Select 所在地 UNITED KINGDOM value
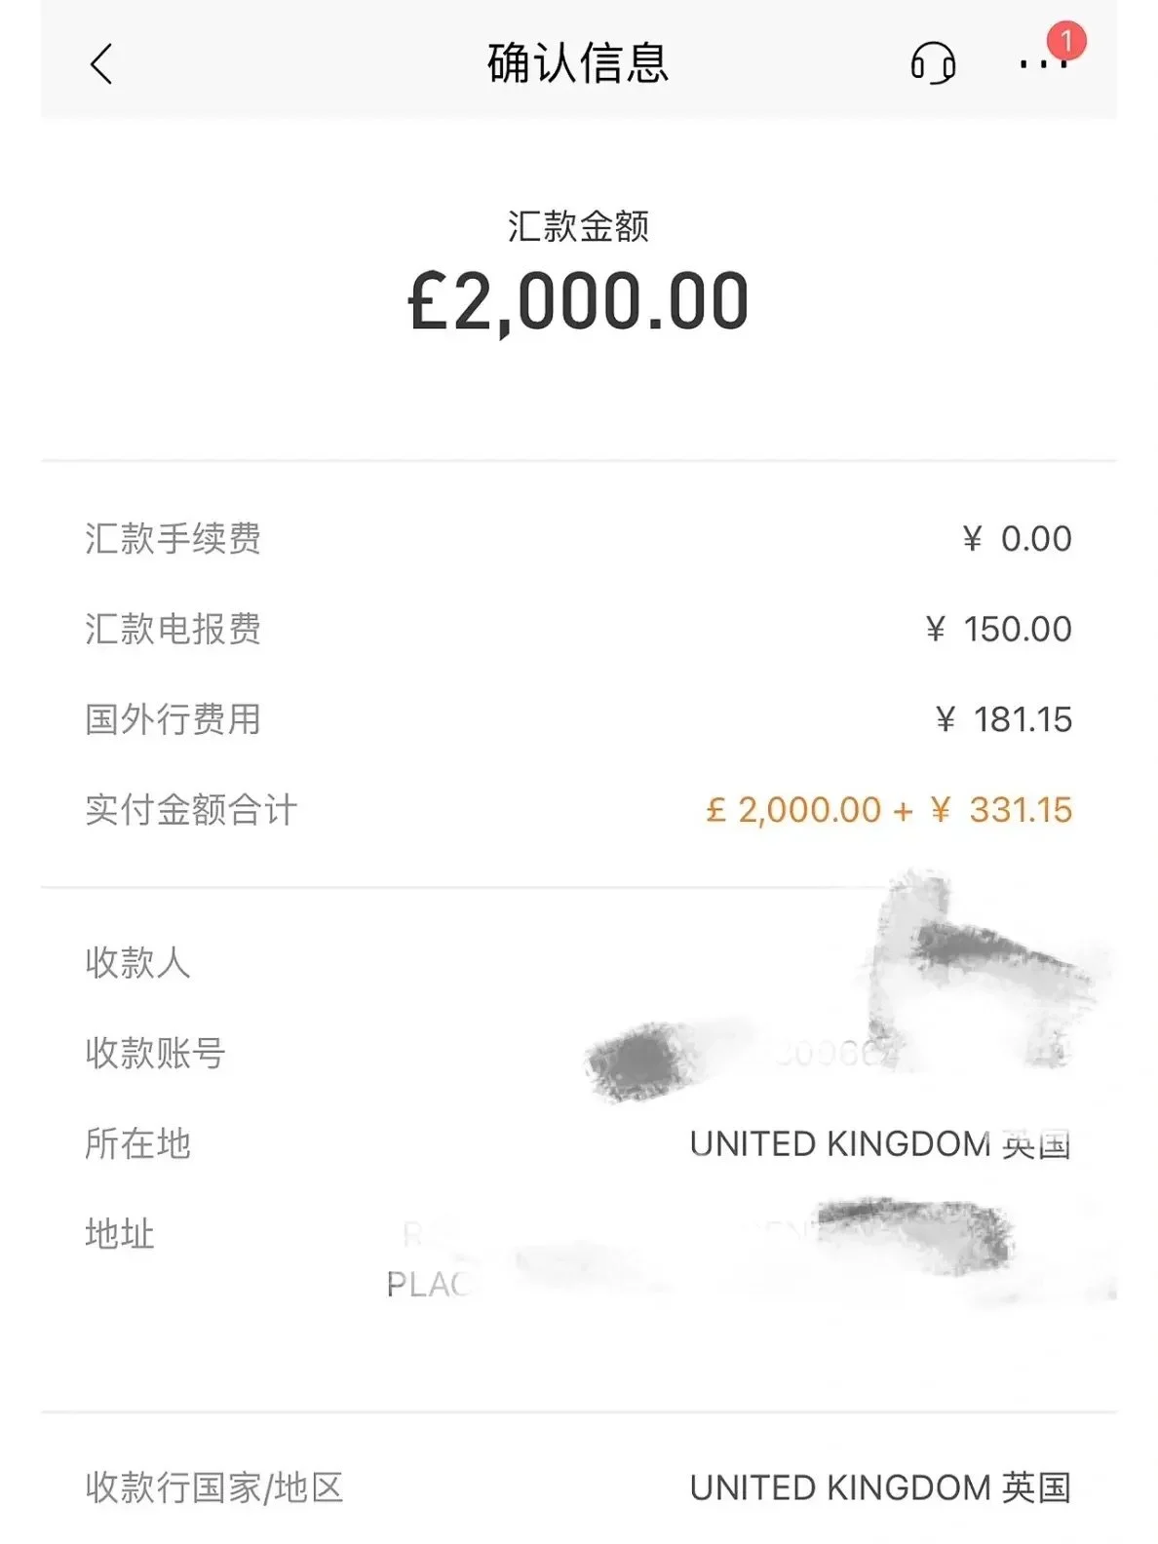This screenshot has height=1544, width=1158. 880,1143
